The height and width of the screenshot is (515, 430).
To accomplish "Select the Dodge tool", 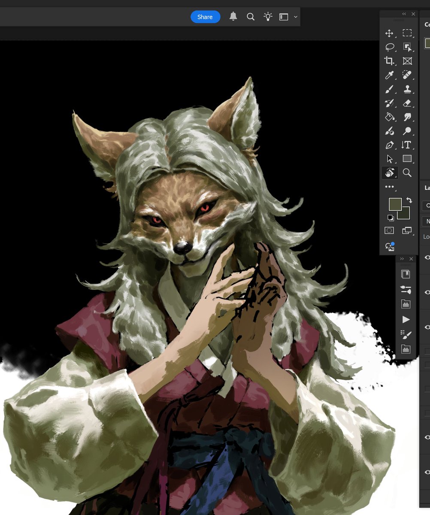I will (x=407, y=131).
